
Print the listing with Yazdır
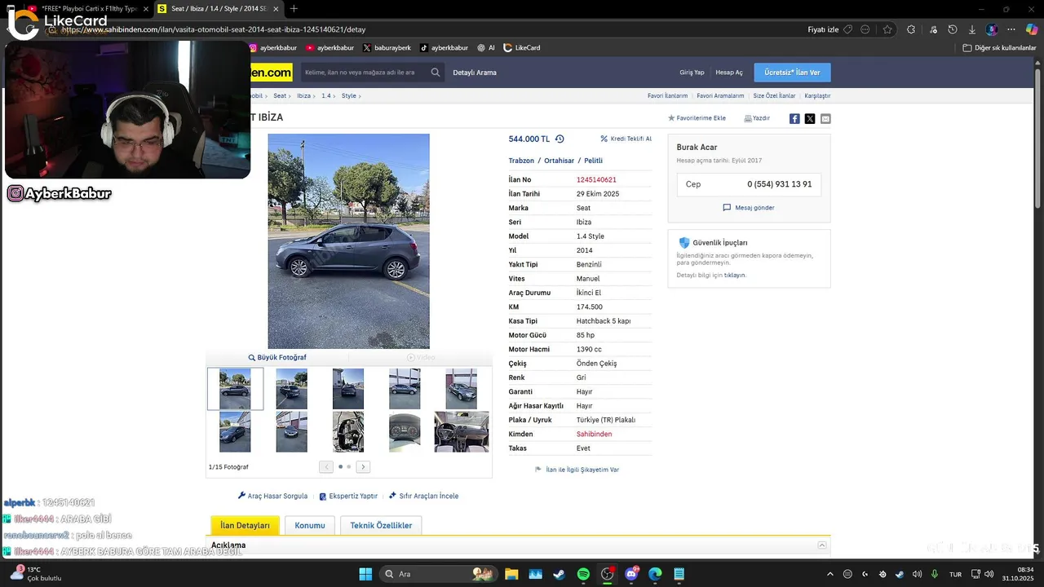757,118
